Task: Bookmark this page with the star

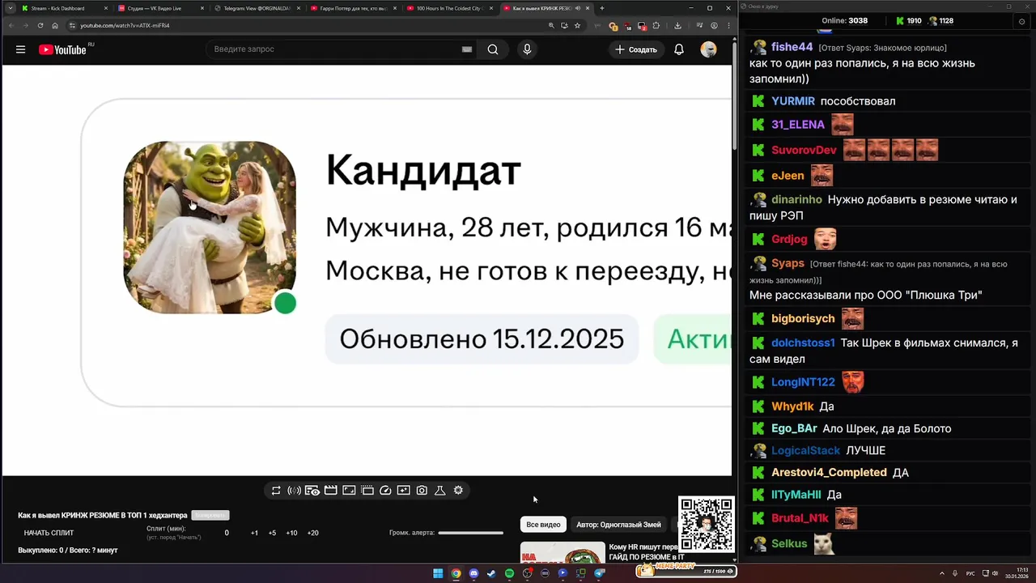Action: point(577,25)
